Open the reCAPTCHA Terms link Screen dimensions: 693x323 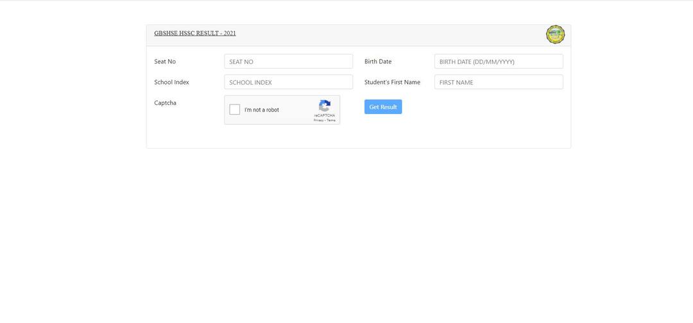click(x=331, y=120)
